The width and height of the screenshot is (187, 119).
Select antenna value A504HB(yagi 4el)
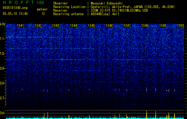click(105, 14)
